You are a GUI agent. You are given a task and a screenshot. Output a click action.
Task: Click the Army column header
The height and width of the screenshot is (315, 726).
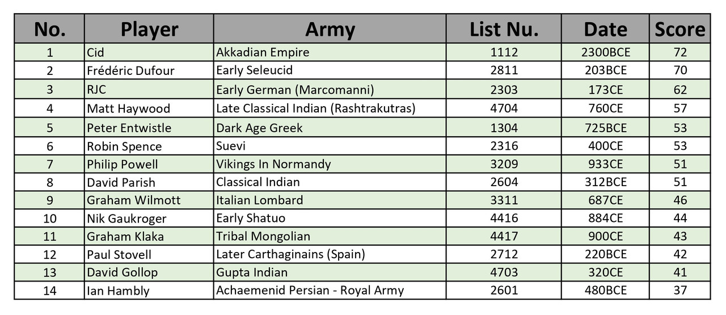(330, 29)
